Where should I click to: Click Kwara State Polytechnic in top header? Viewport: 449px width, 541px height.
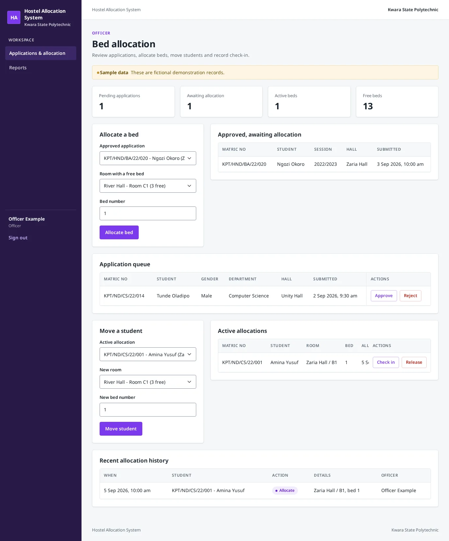click(413, 10)
